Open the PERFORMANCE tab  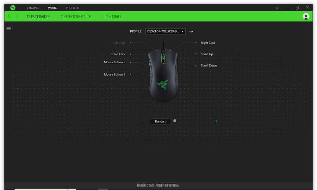coord(76,16)
